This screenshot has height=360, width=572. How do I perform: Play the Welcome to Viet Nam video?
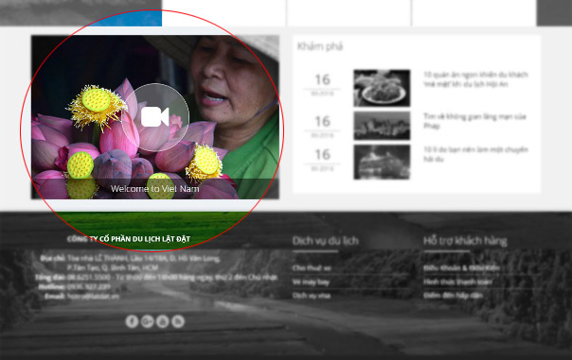[154, 117]
